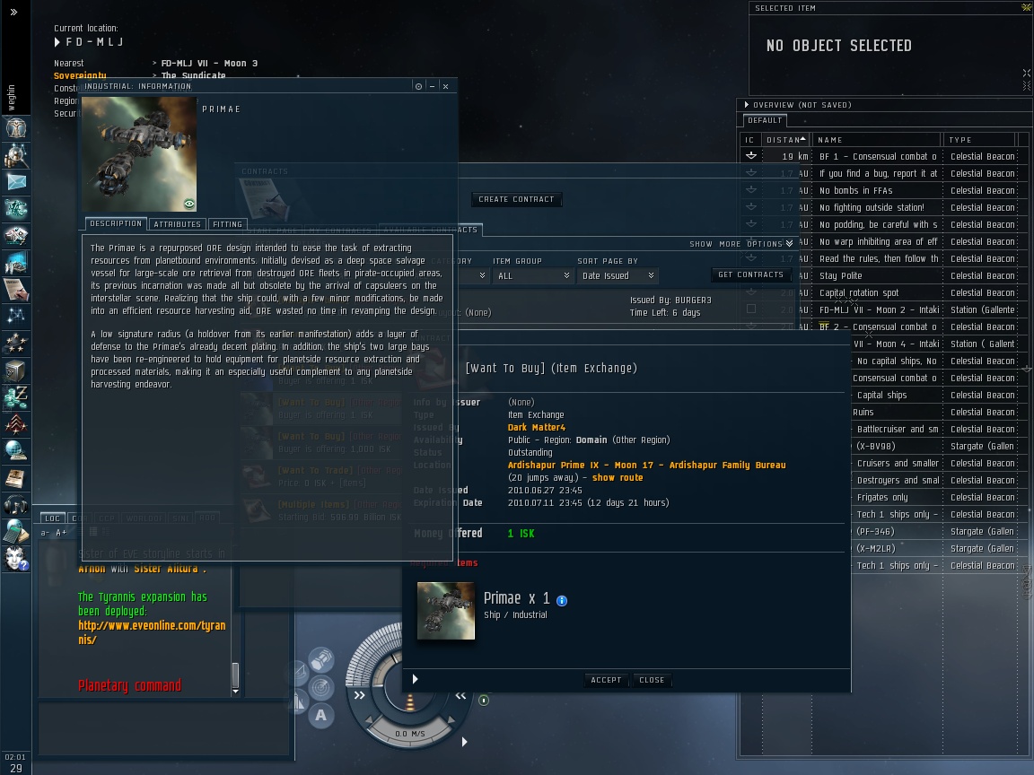Open the Assets safe sidebar icon
The image size is (1034, 775).
click(x=16, y=370)
